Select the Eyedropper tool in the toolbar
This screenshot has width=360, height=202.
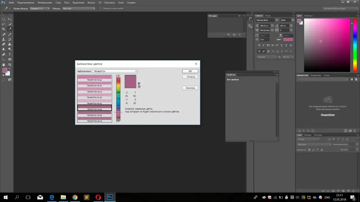[10, 29]
